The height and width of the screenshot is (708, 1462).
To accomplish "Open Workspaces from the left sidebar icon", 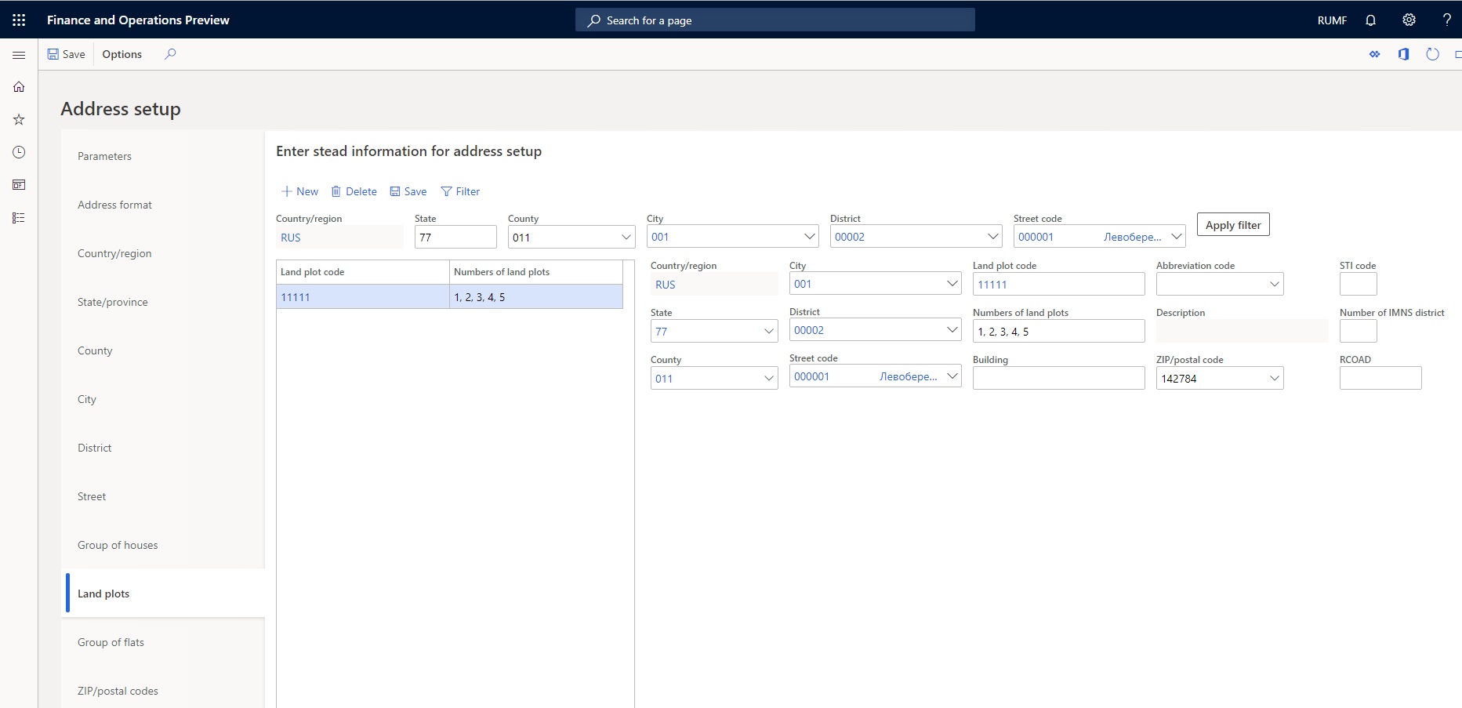I will [19, 185].
